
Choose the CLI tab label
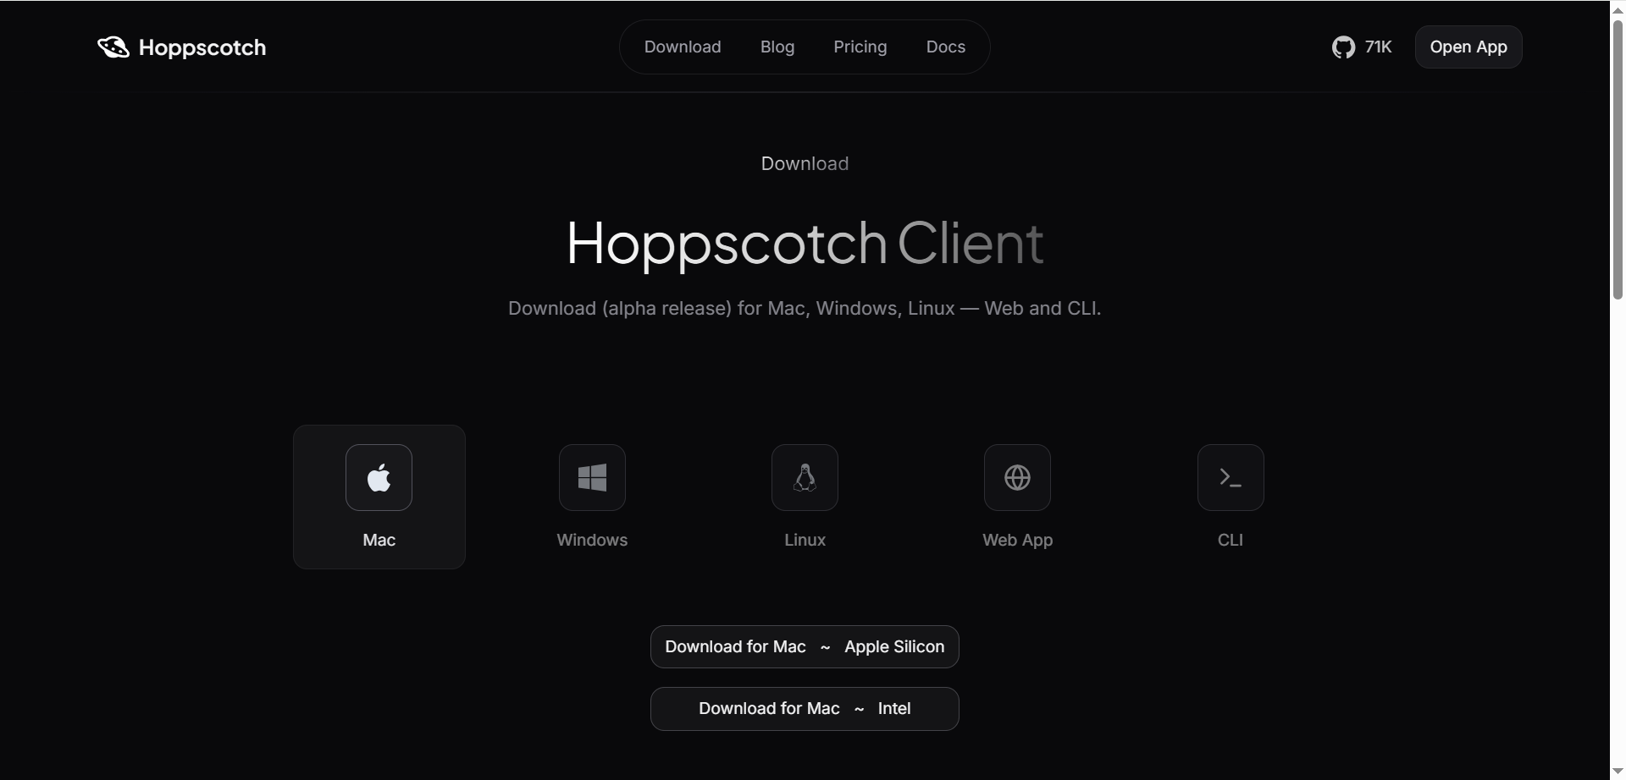coord(1231,540)
